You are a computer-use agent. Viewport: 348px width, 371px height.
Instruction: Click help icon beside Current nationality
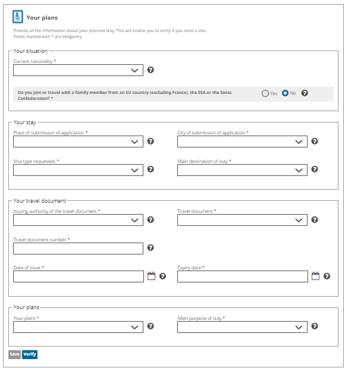151,70
